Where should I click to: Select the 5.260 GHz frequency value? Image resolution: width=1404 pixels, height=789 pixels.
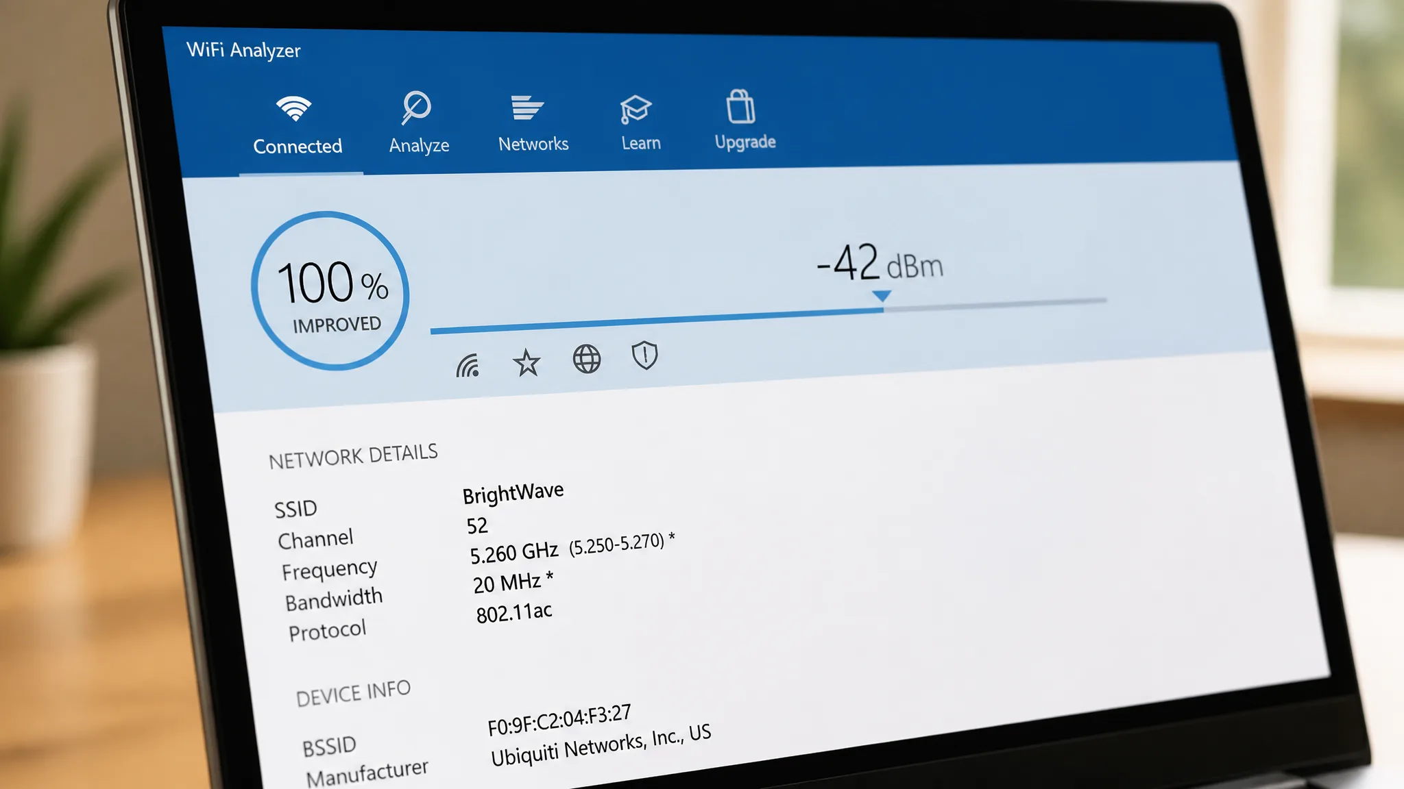click(513, 553)
